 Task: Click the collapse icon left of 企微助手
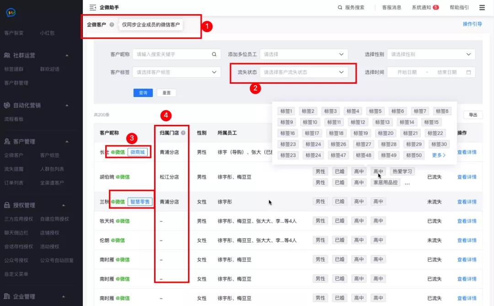pyautogui.click(x=93, y=7)
